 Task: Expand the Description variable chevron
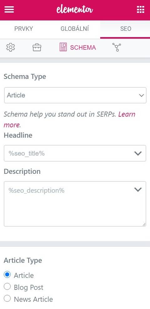[138, 190]
